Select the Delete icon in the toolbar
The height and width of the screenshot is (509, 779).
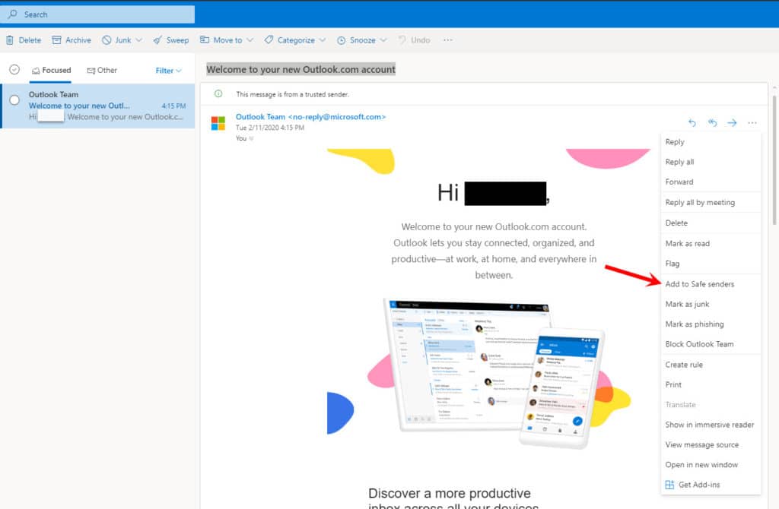click(23, 40)
